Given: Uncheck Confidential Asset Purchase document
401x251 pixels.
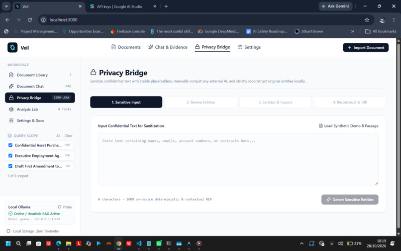Looking at the screenshot, I should (10, 145).
